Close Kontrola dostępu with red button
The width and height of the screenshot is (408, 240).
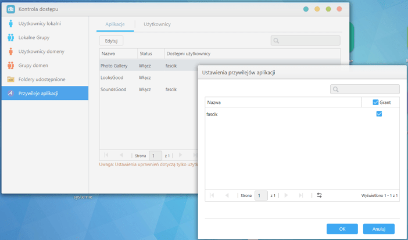click(339, 9)
